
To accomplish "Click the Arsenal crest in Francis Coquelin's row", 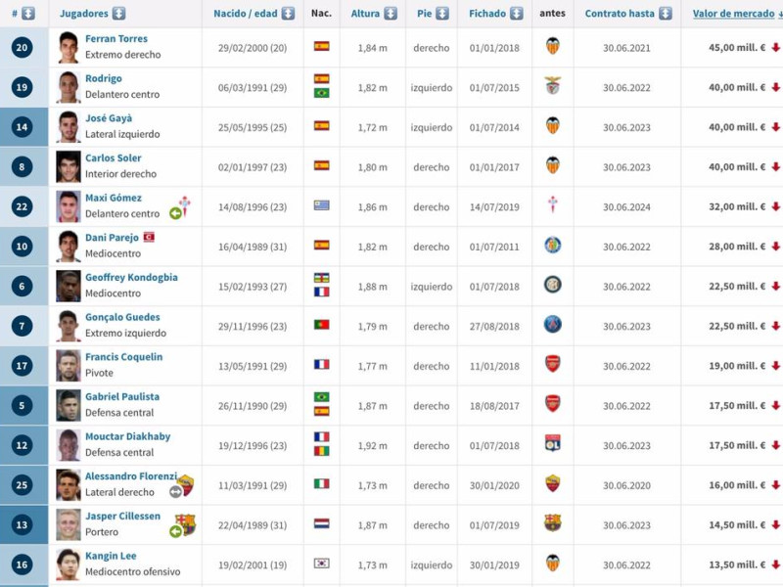I will [553, 364].
